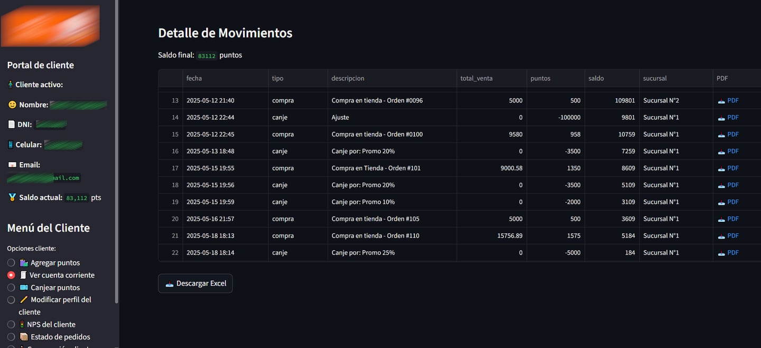Click the sidebar vertical scrollbar
The height and width of the screenshot is (348, 761).
(117, 158)
